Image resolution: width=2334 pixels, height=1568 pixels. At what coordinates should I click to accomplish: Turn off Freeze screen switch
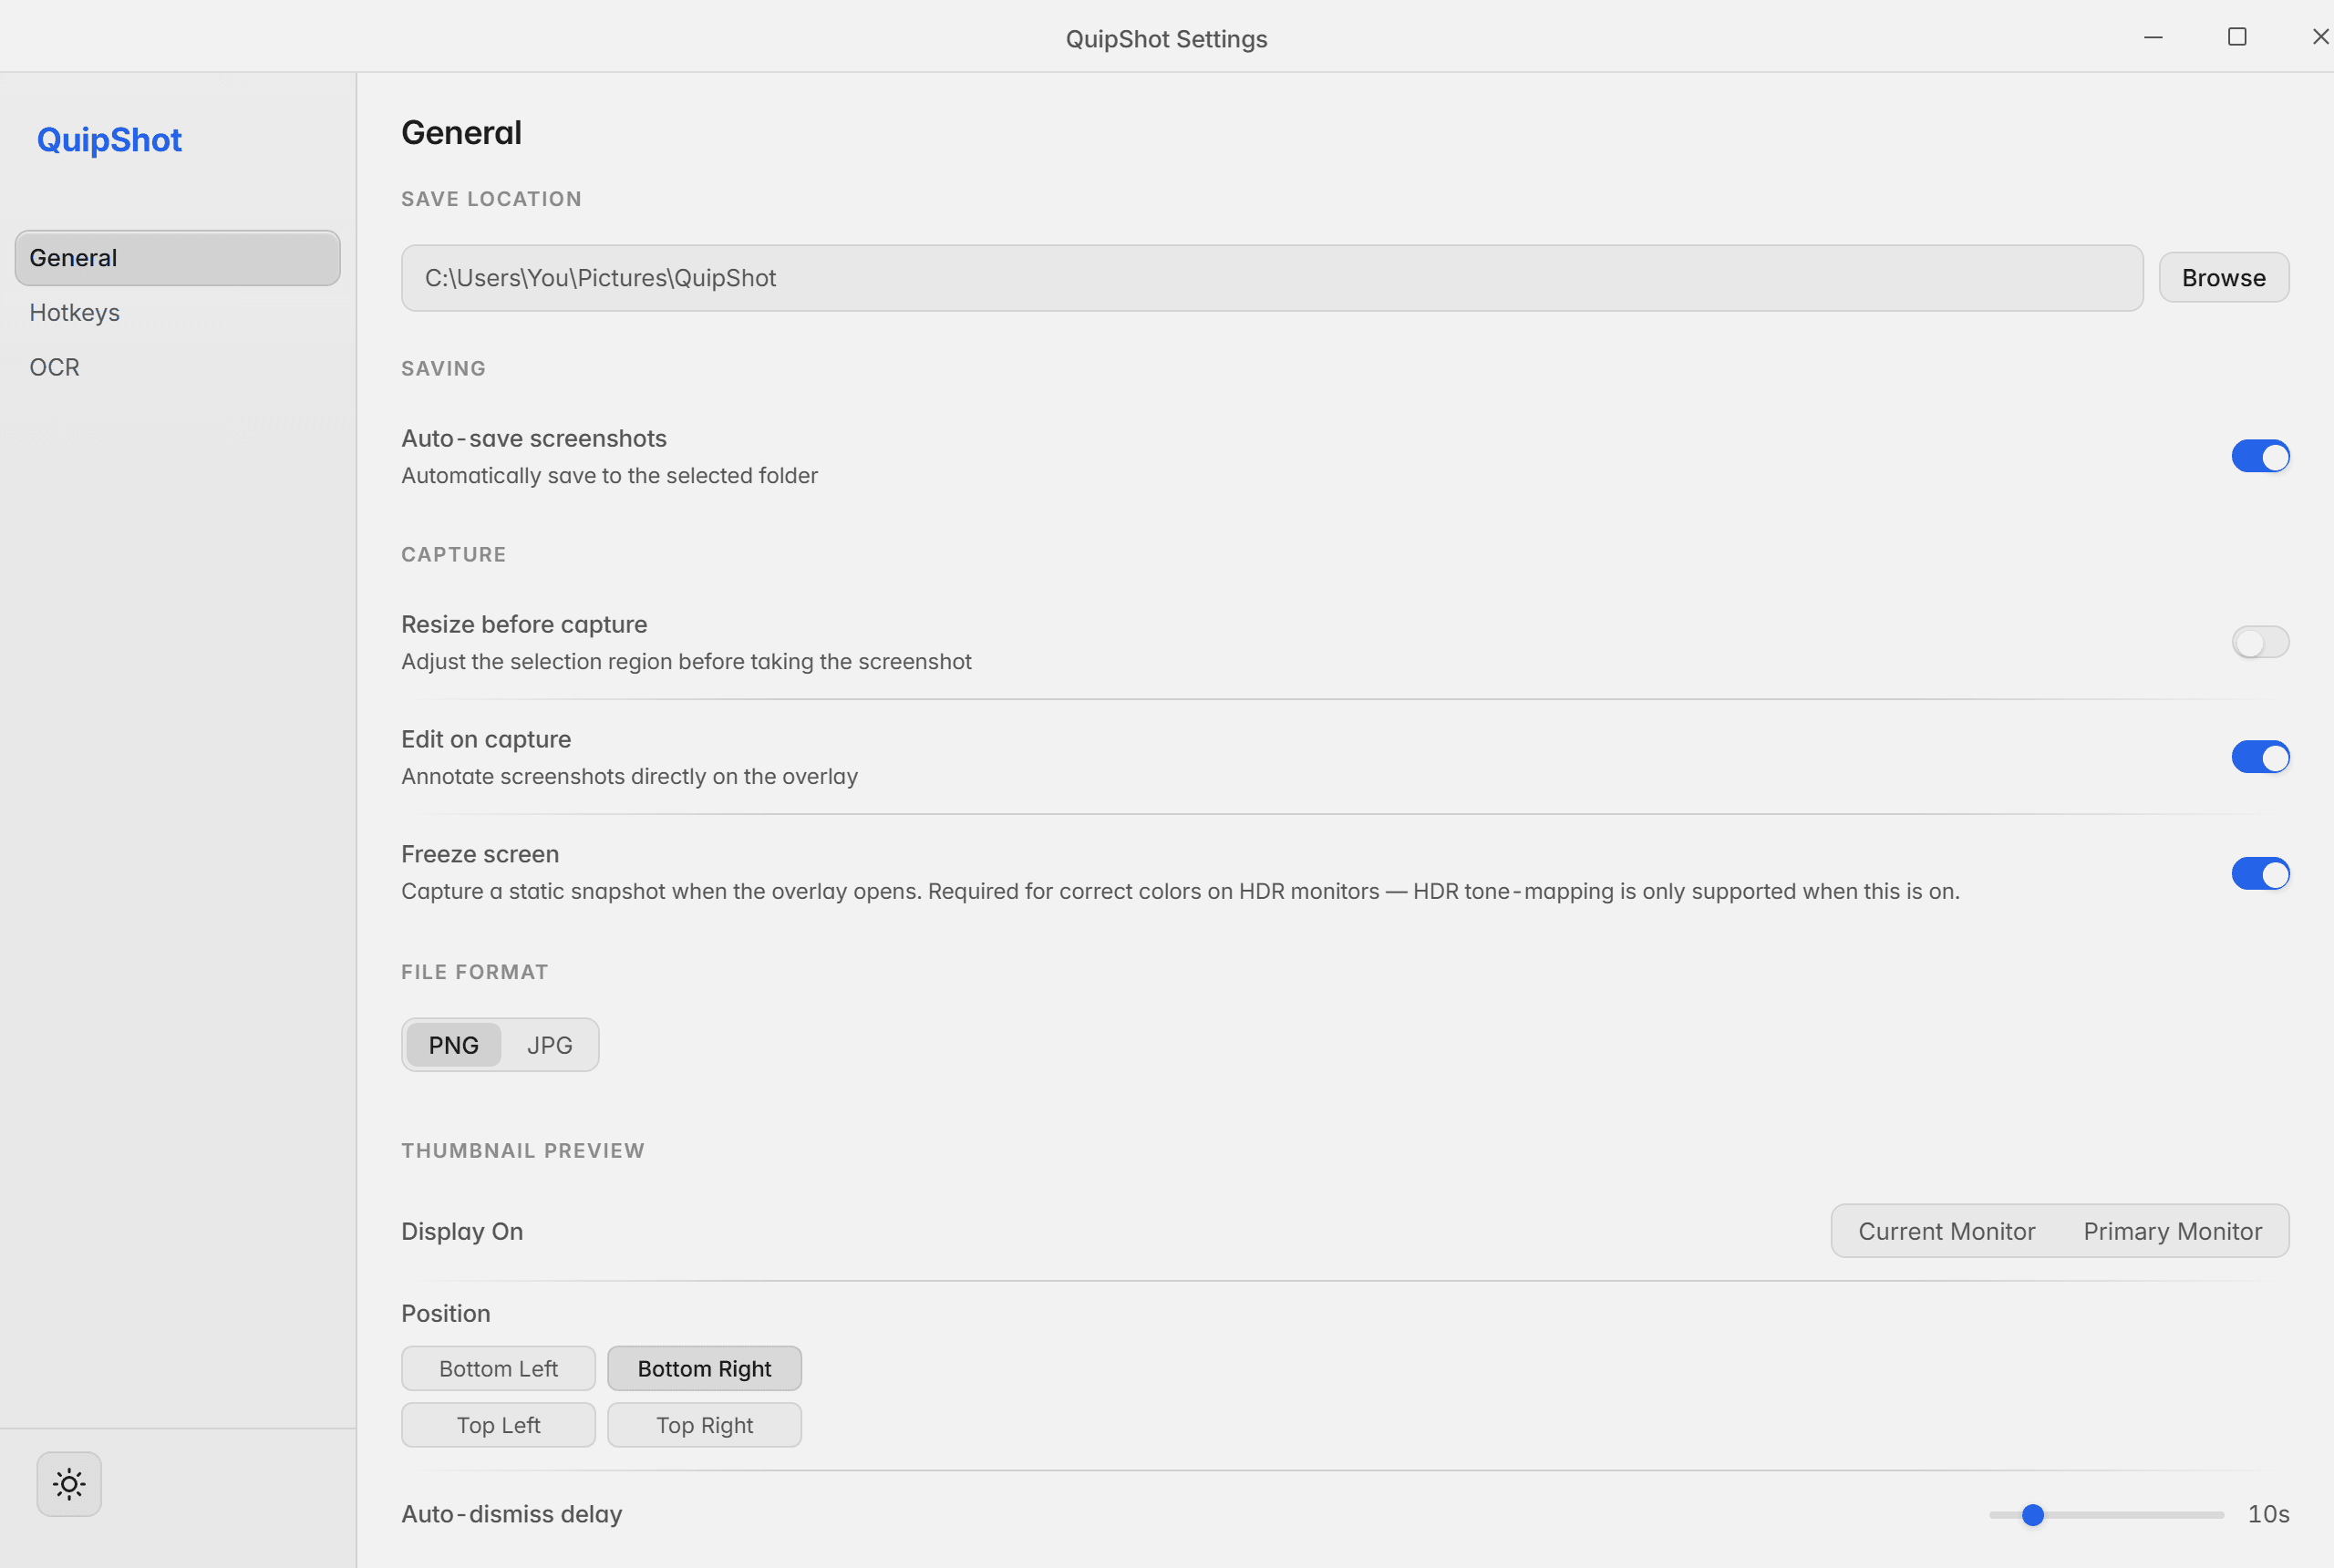click(2260, 874)
